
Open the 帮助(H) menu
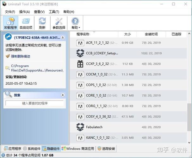pyautogui.click(x=69, y=12)
